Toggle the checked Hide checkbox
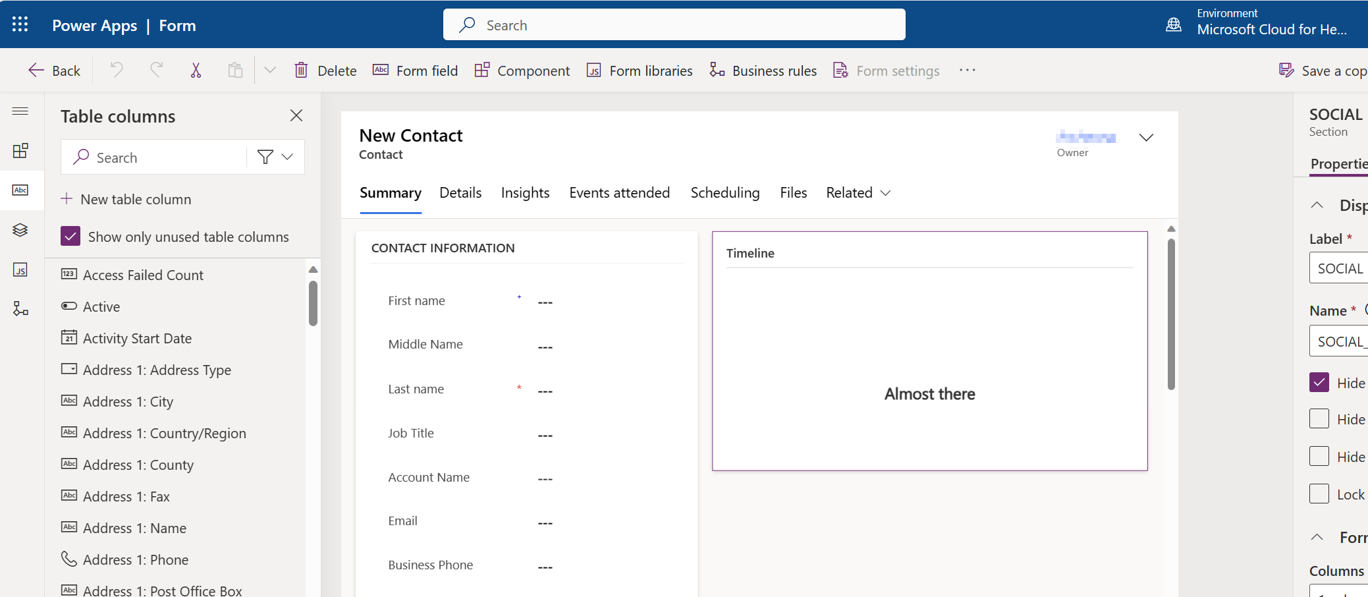Viewport: 1368px width, 597px height. point(1319,382)
